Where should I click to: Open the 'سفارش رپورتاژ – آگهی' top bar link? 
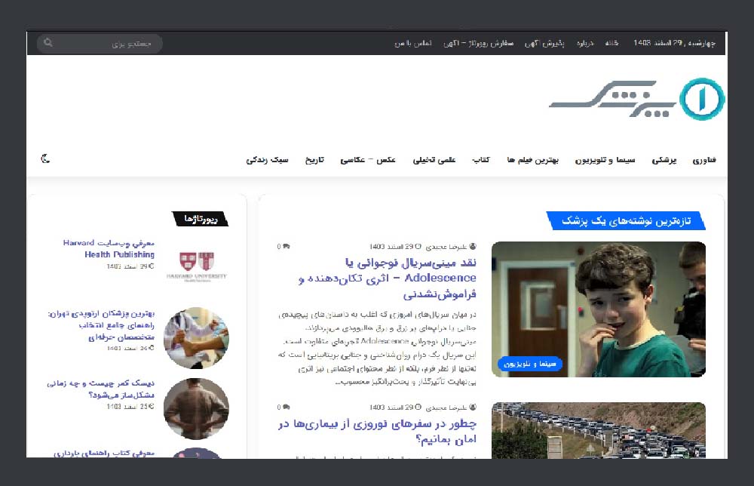[x=479, y=43]
